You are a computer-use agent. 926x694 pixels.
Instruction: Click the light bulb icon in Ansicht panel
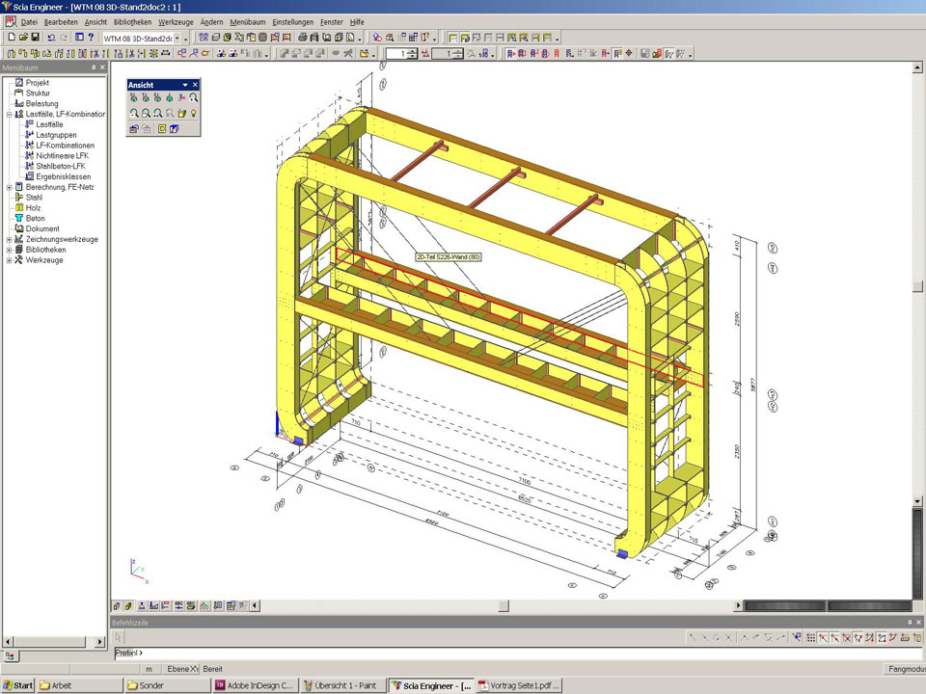tap(194, 113)
